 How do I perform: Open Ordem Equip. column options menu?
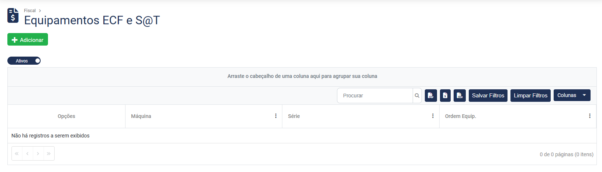[x=589, y=116]
